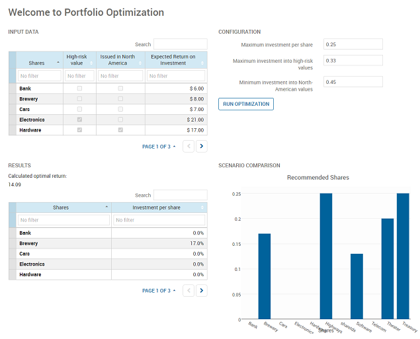
Task: Toggle High-risk value checkbox for Electronics
Action: 81,120
